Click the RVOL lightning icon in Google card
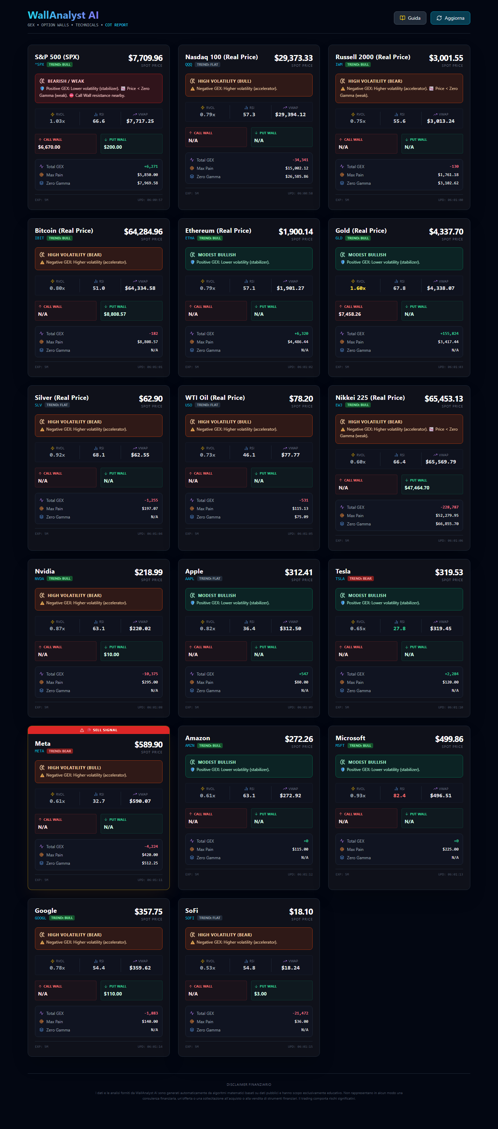The height and width of the screenshot is (1129, 498). pyautogui.click(x=53, y=961)
